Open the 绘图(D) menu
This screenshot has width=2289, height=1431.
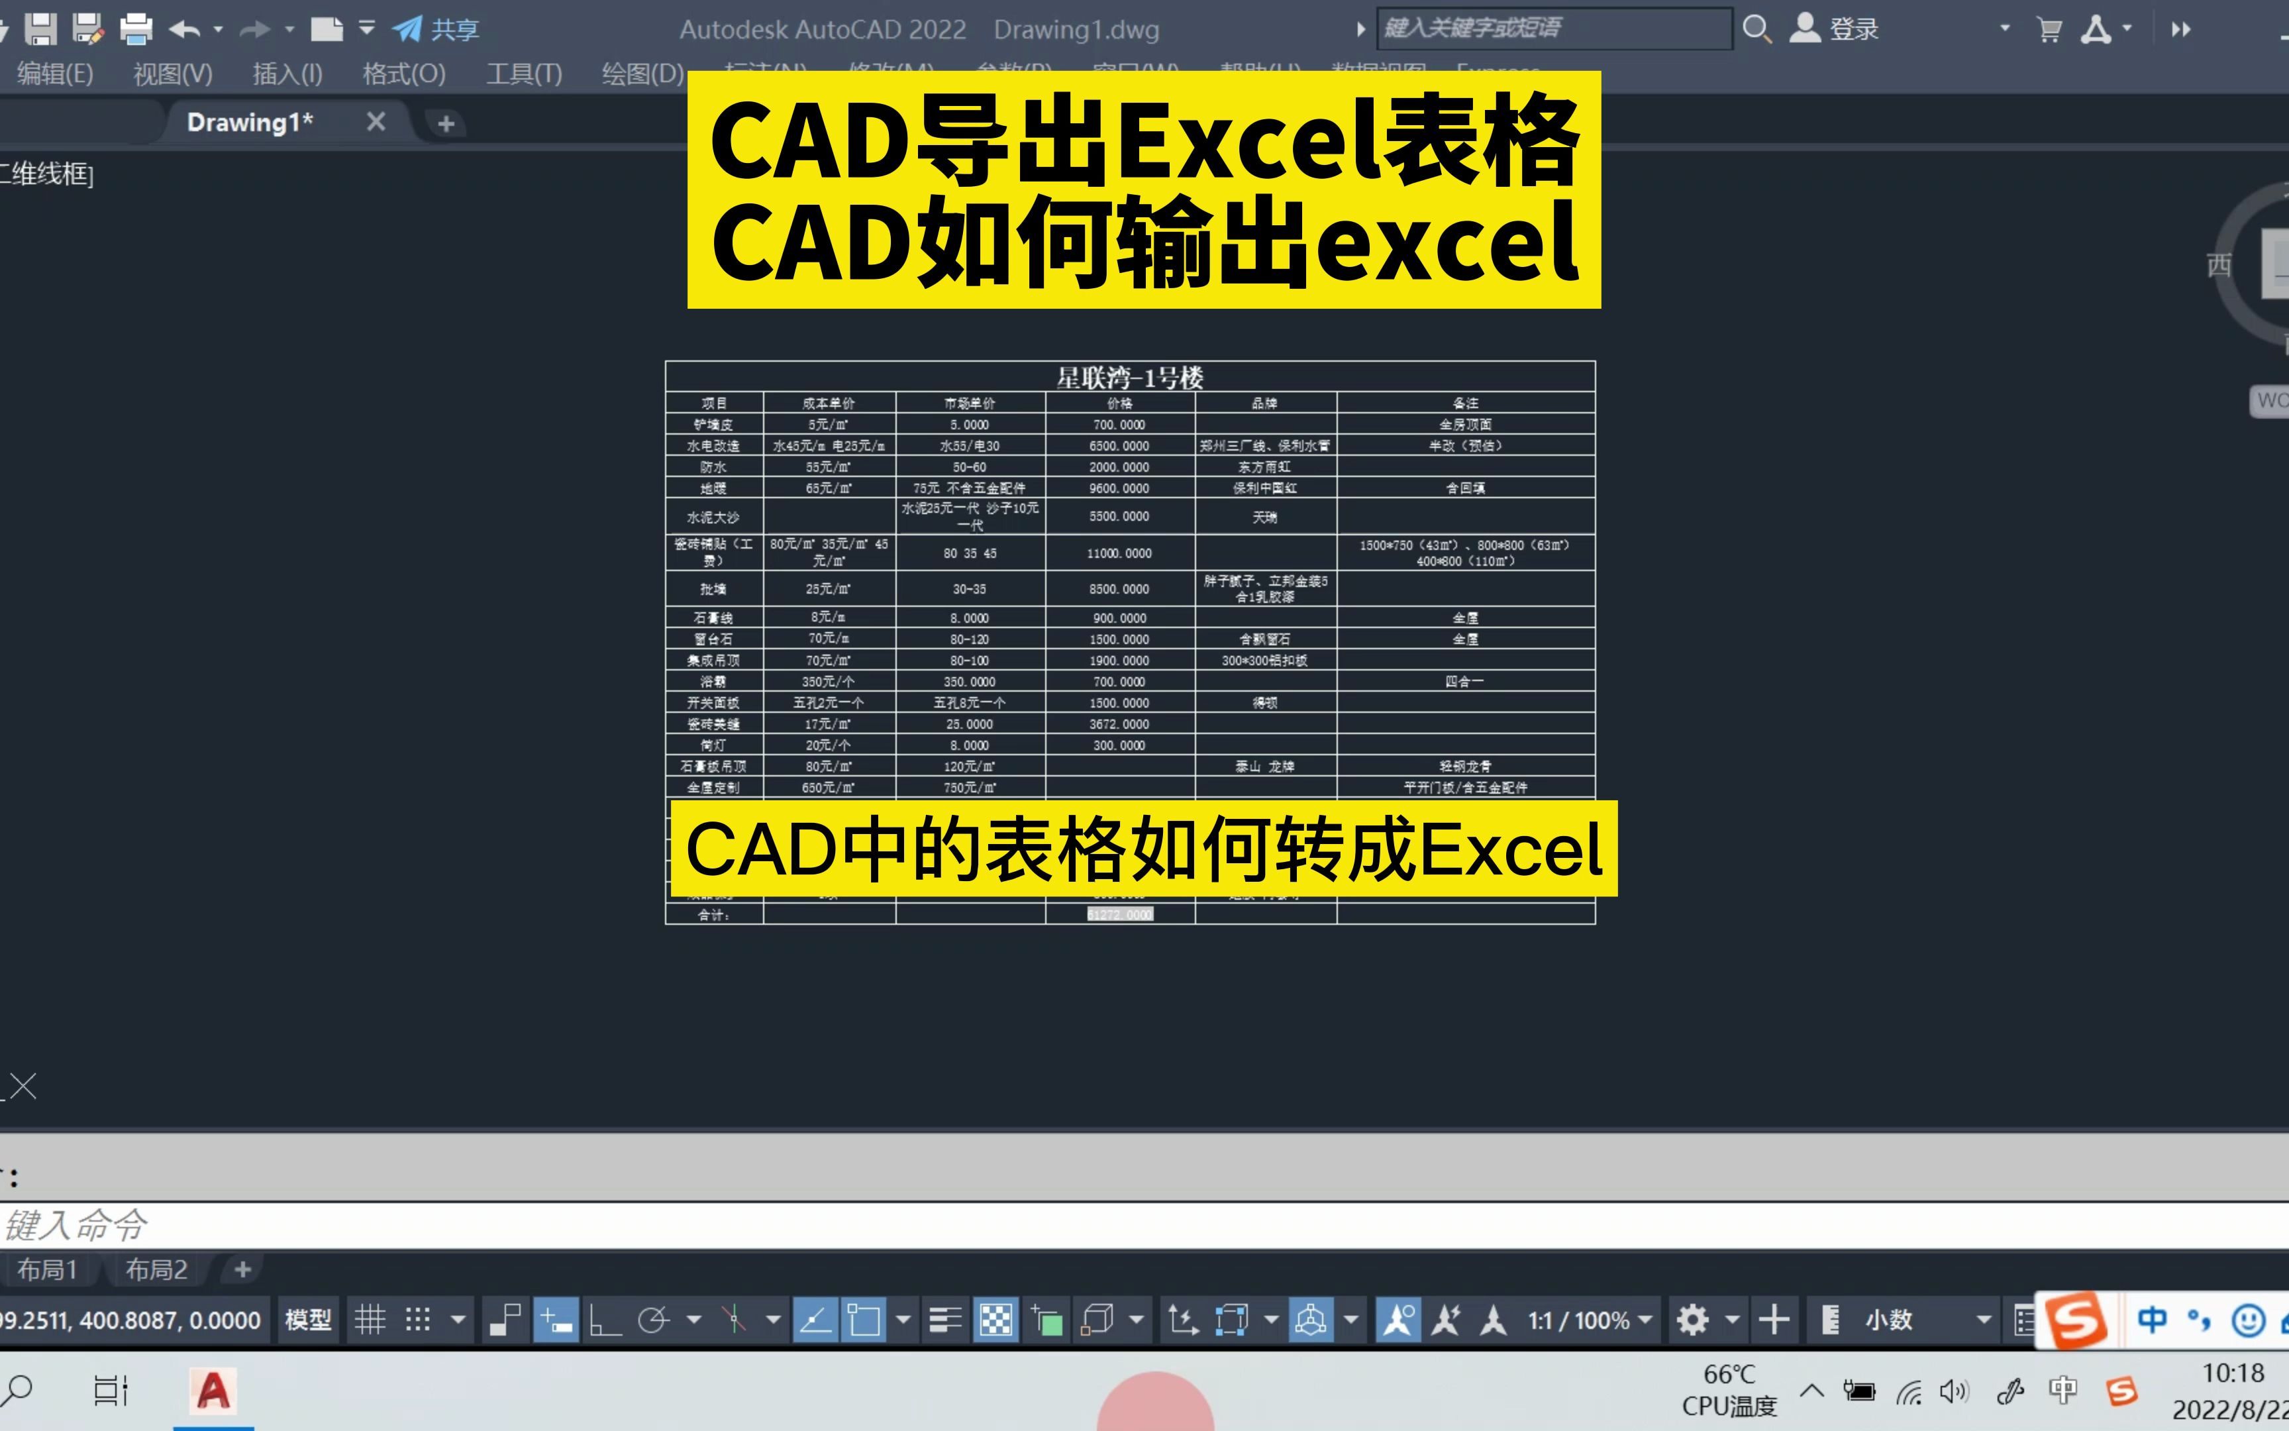click(x=643, y=74)
